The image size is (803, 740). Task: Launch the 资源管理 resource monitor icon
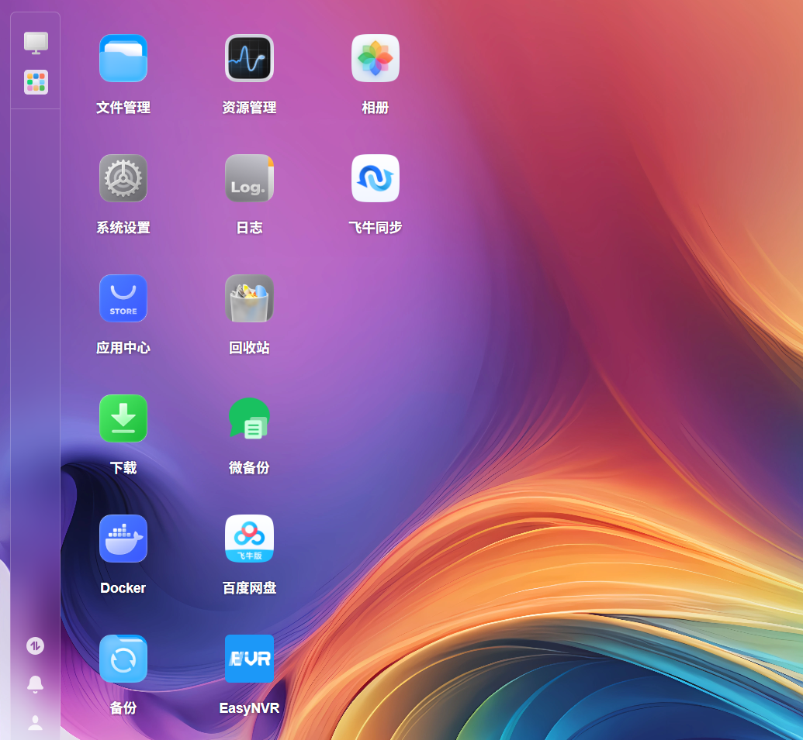point(249,58)
